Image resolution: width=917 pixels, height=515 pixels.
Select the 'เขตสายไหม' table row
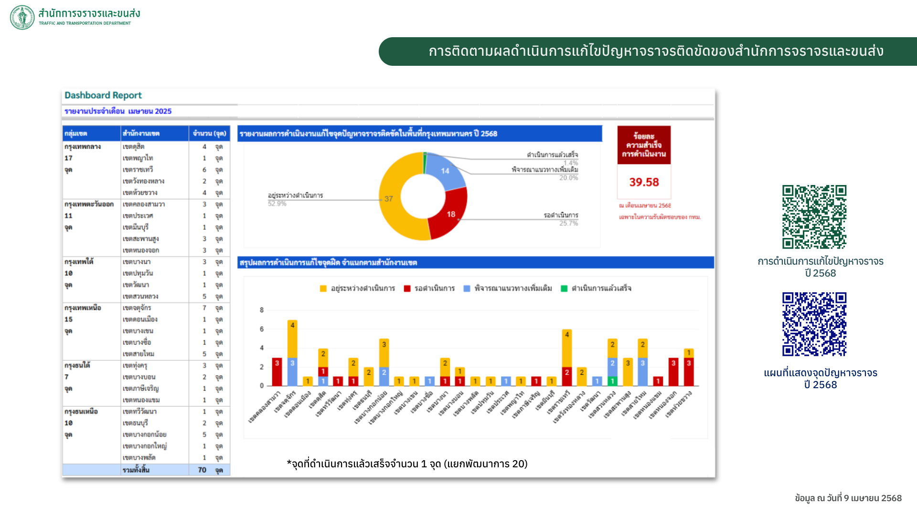tap(175, 354)
